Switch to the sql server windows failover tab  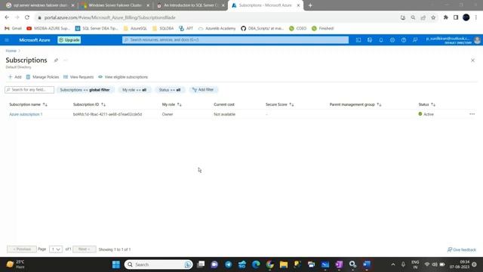click(40, 5)
